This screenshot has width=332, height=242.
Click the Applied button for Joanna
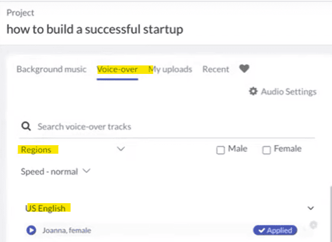(x=274, y=230)
